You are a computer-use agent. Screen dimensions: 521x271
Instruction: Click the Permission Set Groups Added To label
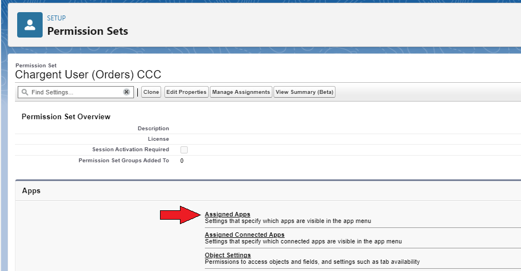(123, 161)
